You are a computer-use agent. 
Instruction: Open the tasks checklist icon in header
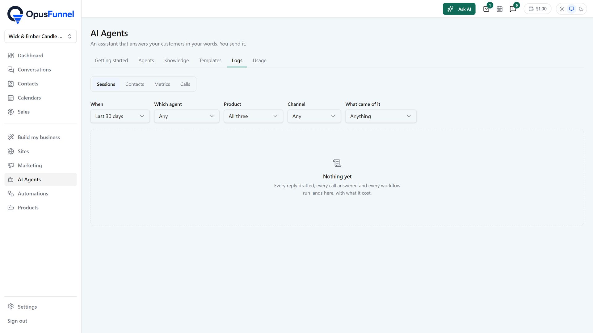(x=486, y=9)
